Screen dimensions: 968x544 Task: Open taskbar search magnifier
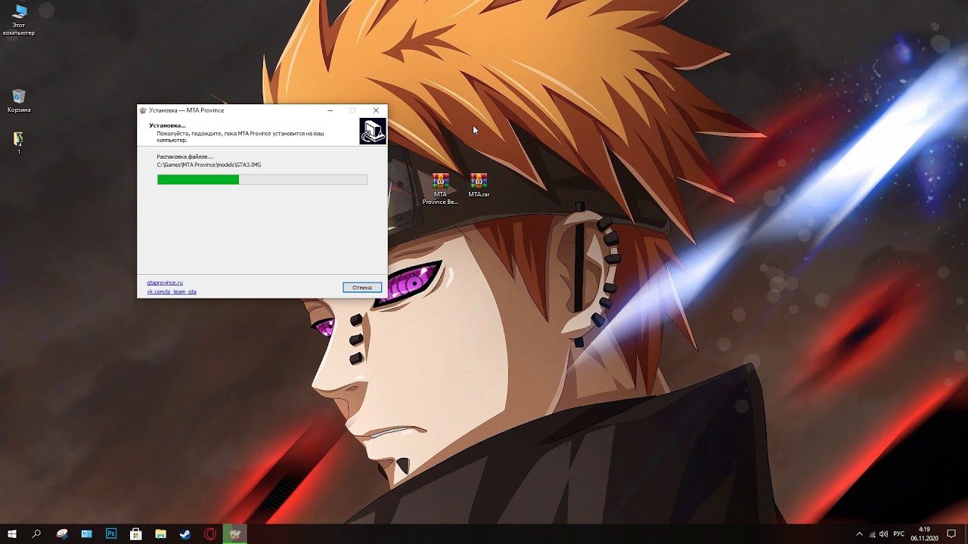[x=36, y=534]
